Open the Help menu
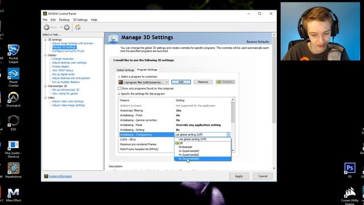 pos(94,20)
